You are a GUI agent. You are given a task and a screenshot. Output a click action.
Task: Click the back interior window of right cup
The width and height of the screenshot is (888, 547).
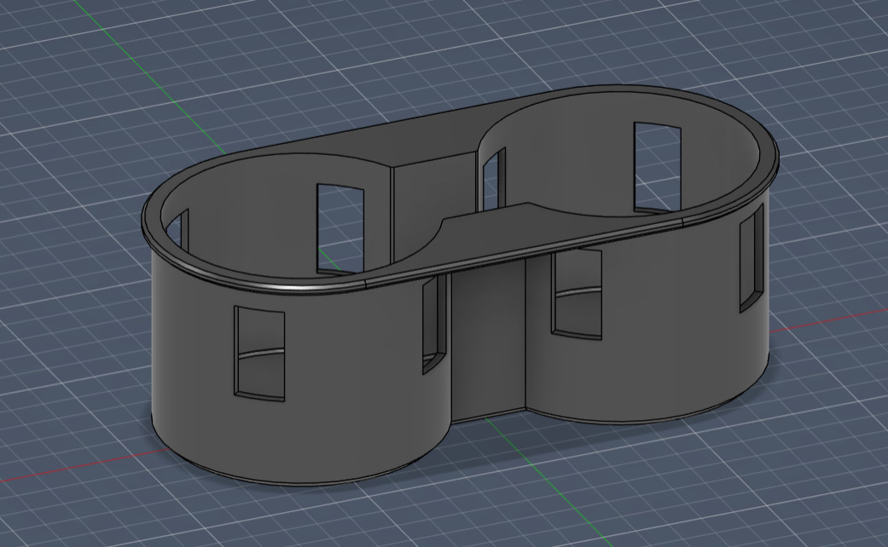point(658,167)
